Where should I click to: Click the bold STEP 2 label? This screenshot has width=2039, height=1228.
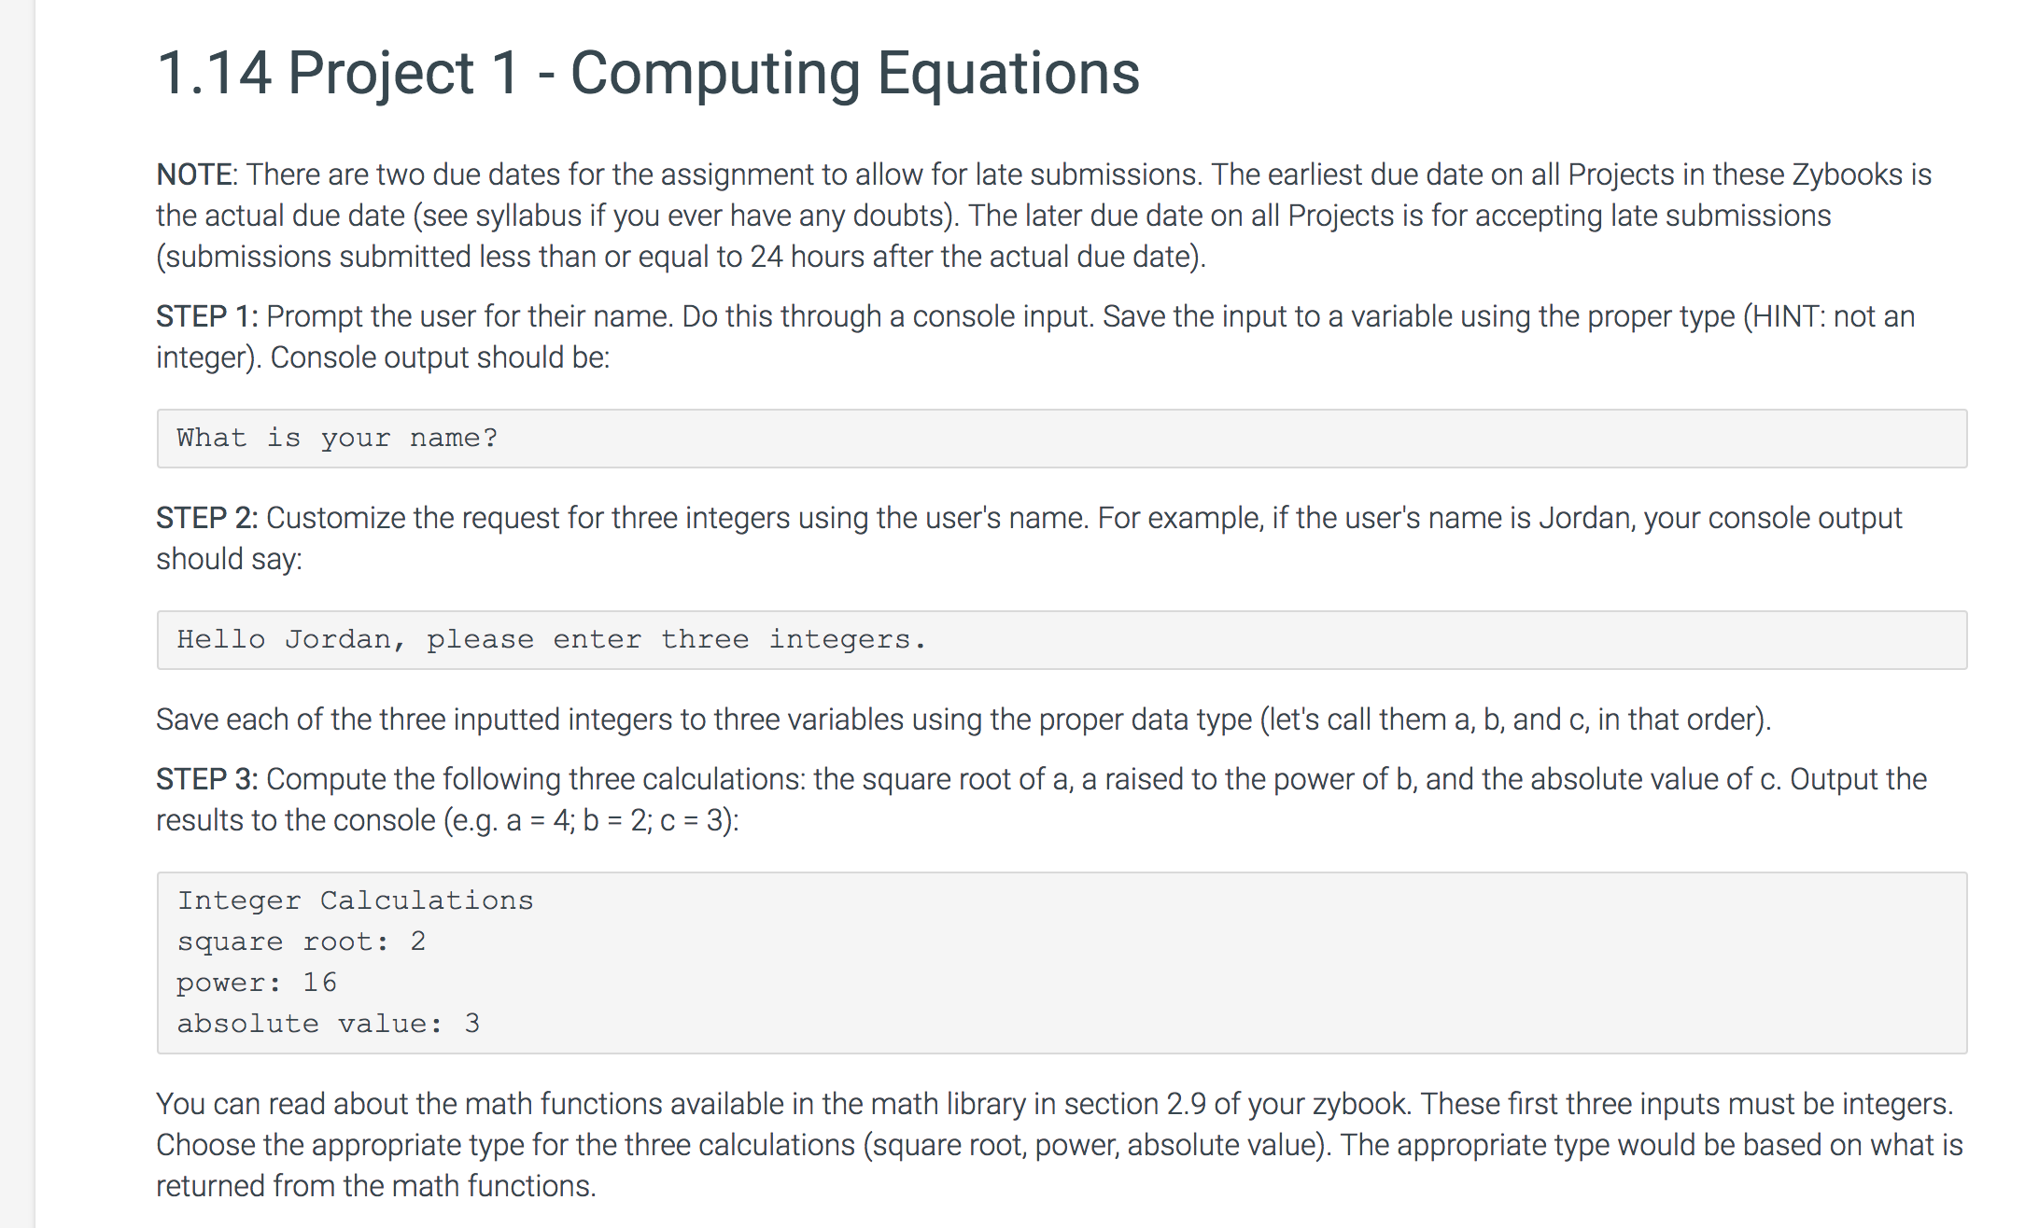[207, 518]
